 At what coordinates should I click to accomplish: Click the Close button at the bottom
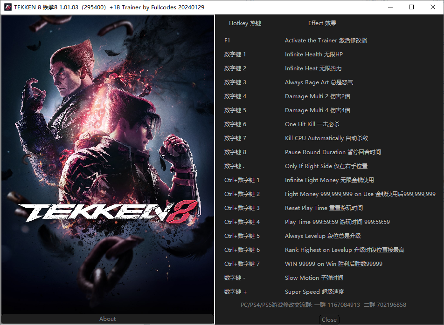(329, 319)
